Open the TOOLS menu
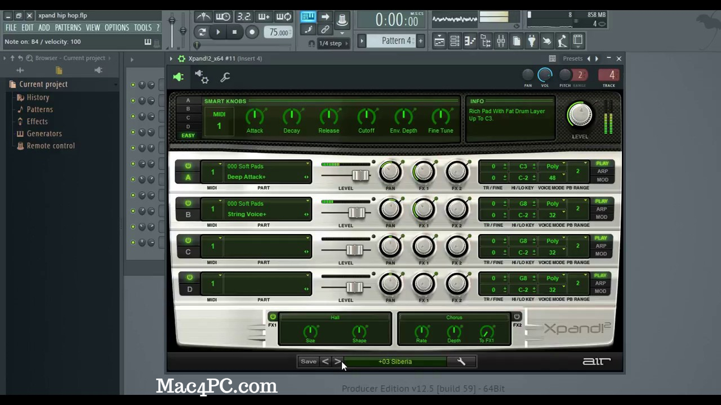The width and height of the screenshot is (721, 405). click(143, 28)
